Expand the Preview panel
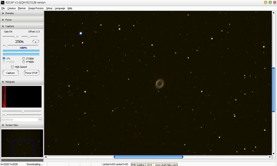This screenshot has height=166, width=277. coord(9,13)
